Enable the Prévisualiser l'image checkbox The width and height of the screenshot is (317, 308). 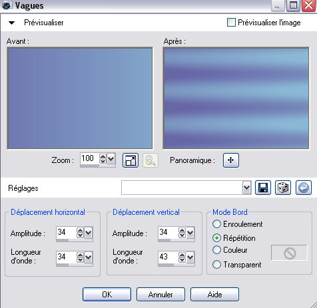pos(231,23)
